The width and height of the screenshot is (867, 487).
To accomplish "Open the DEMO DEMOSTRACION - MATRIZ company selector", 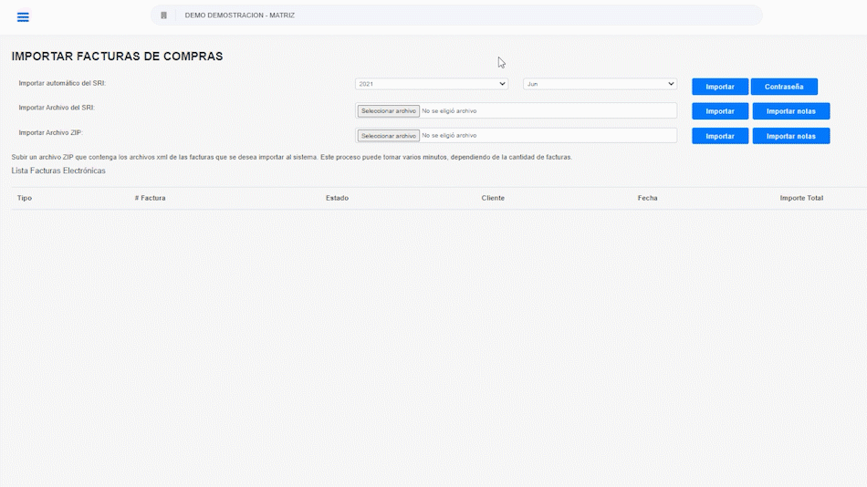I will point(240,16).
